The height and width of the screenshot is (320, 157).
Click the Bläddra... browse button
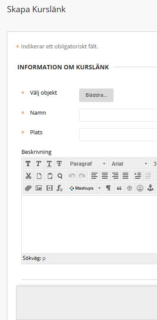pyautogui.click(x=96, y=95)
